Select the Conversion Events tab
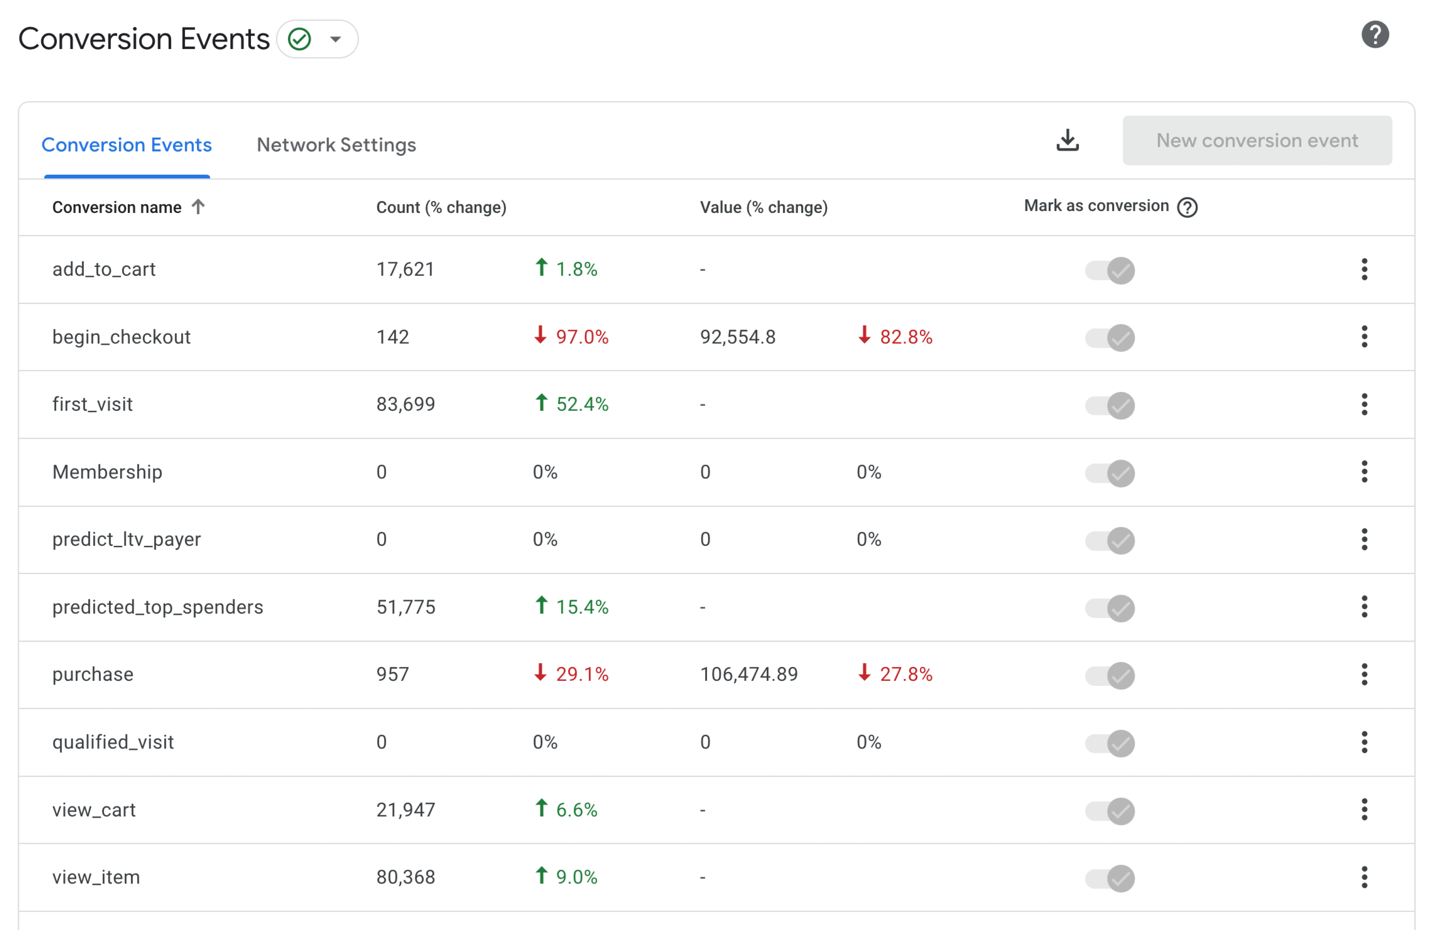The height and width of the screenshot is (930, 1432). pyautogui.click(x=126, y=145)
